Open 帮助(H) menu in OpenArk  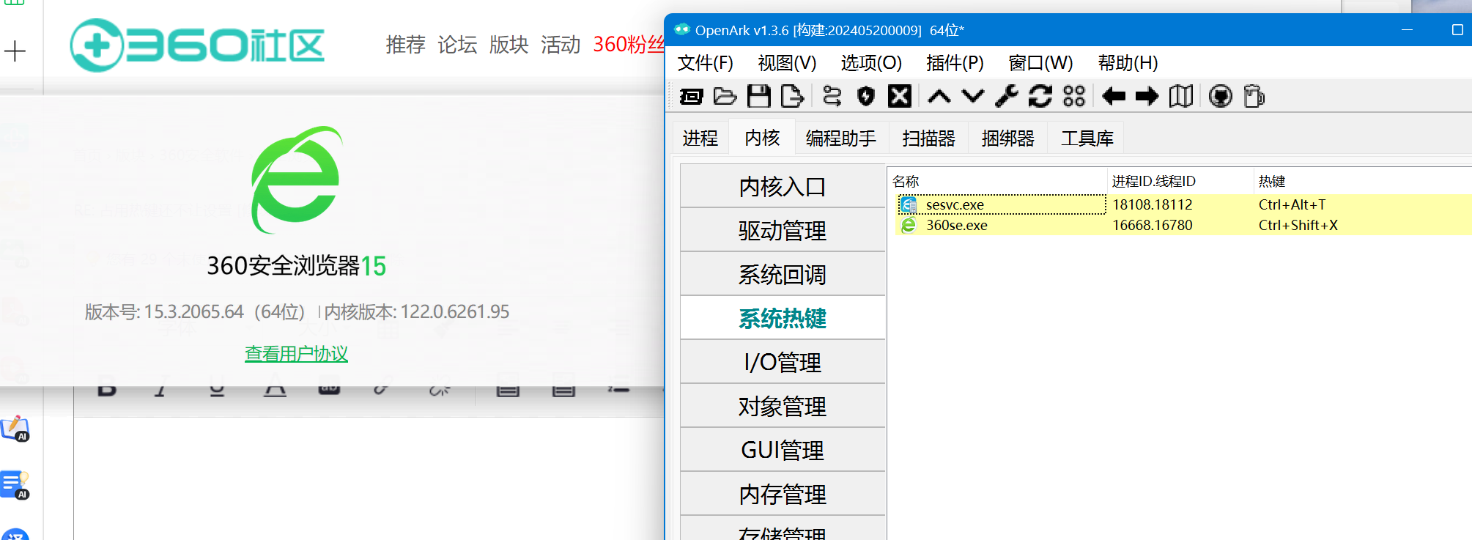pos(1128,63)
